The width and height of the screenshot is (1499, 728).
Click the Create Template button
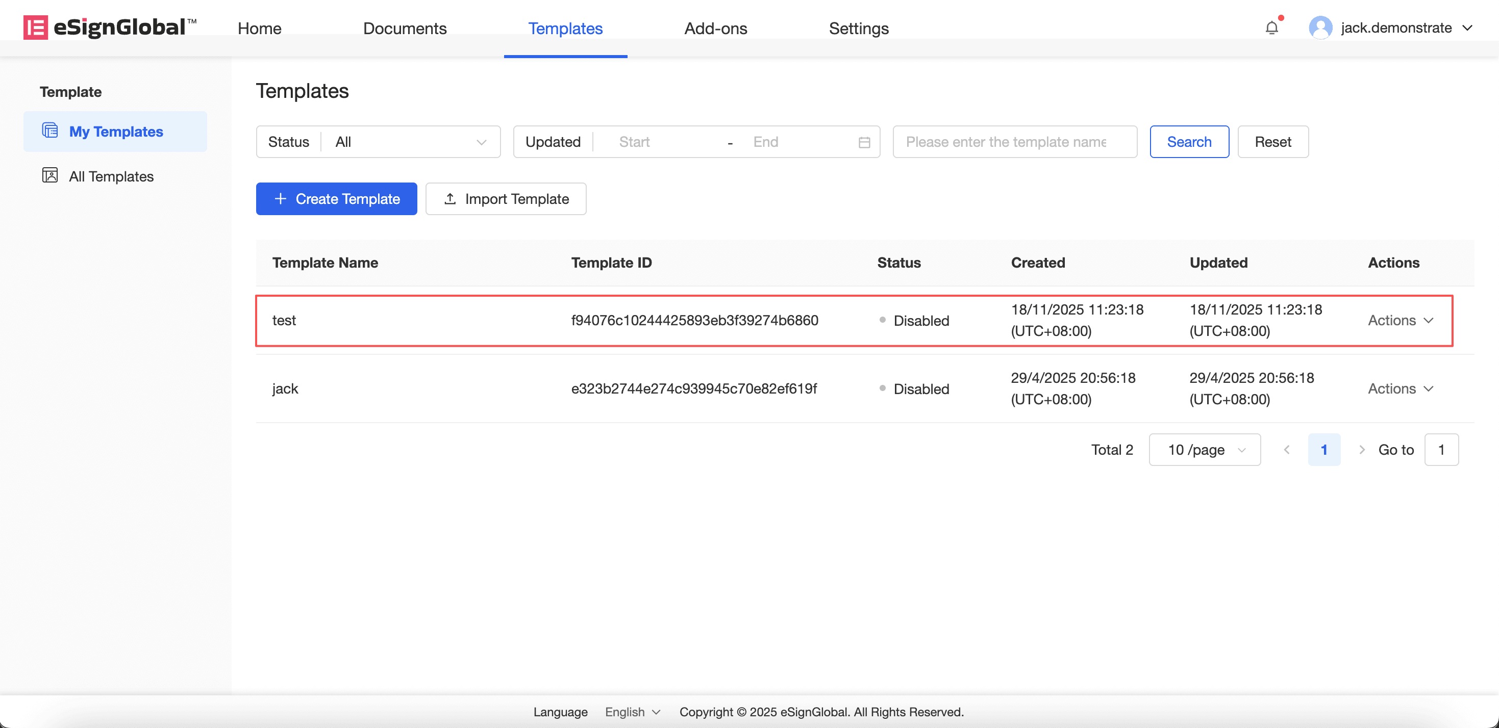tap(336, 199)
